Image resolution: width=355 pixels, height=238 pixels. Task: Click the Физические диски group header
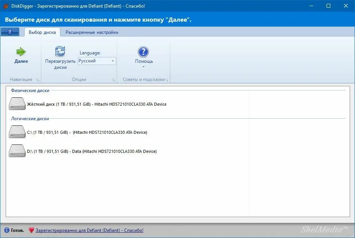[x=30, y=90]
